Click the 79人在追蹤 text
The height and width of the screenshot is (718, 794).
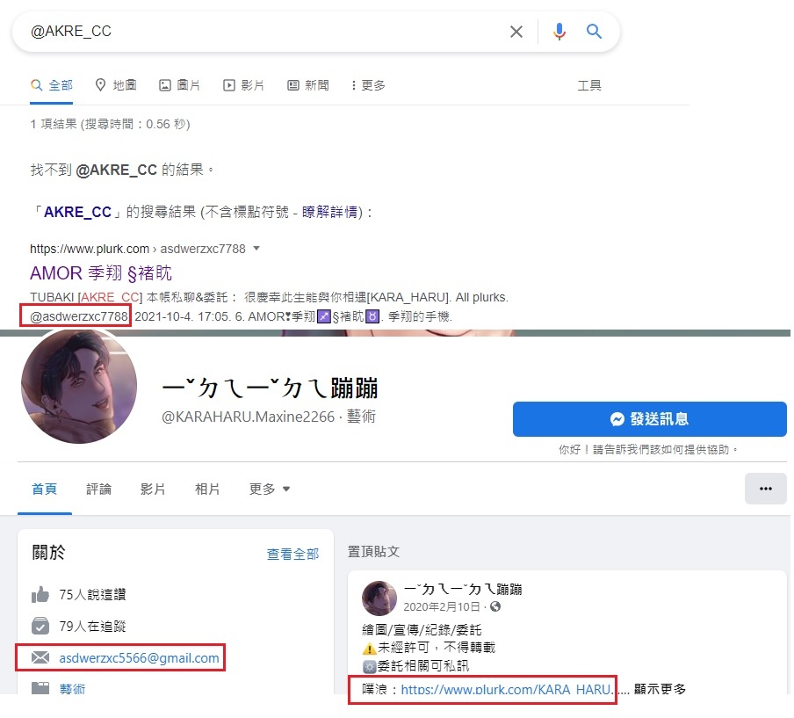(x=93, y=627)
